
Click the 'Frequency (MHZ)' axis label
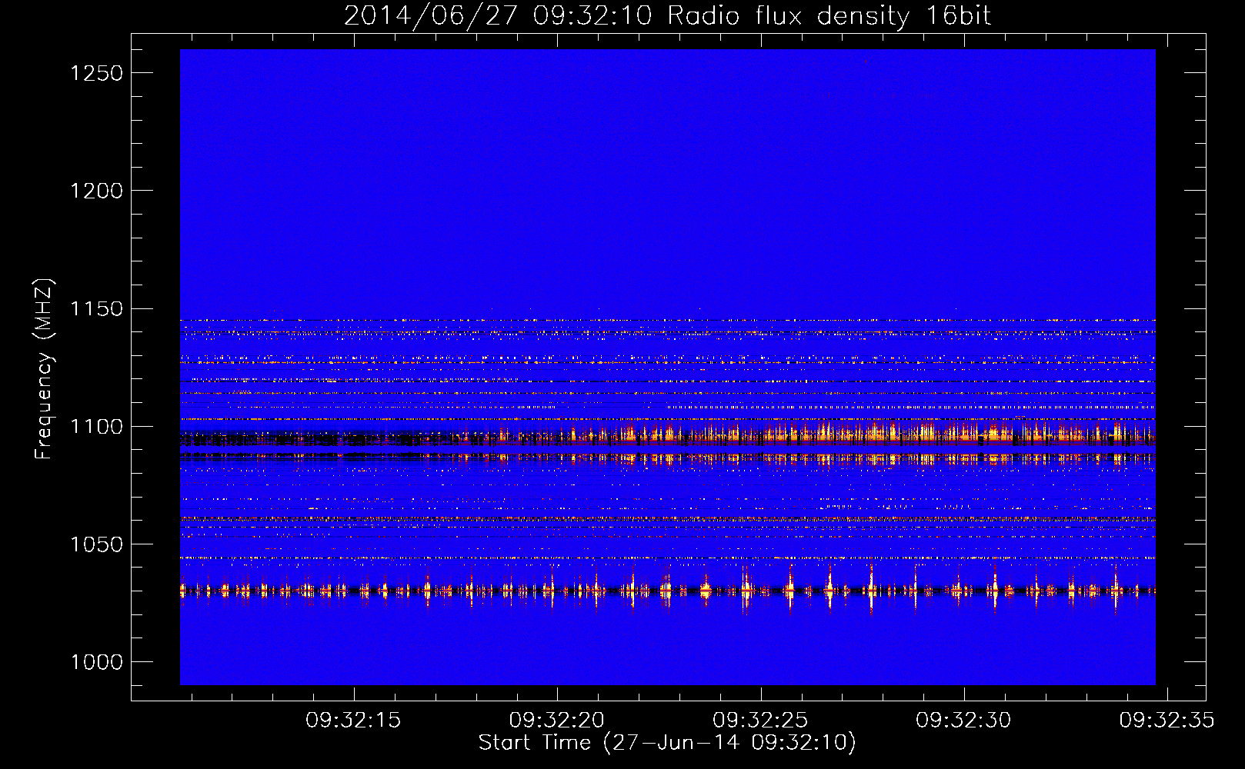coord(45,369)
